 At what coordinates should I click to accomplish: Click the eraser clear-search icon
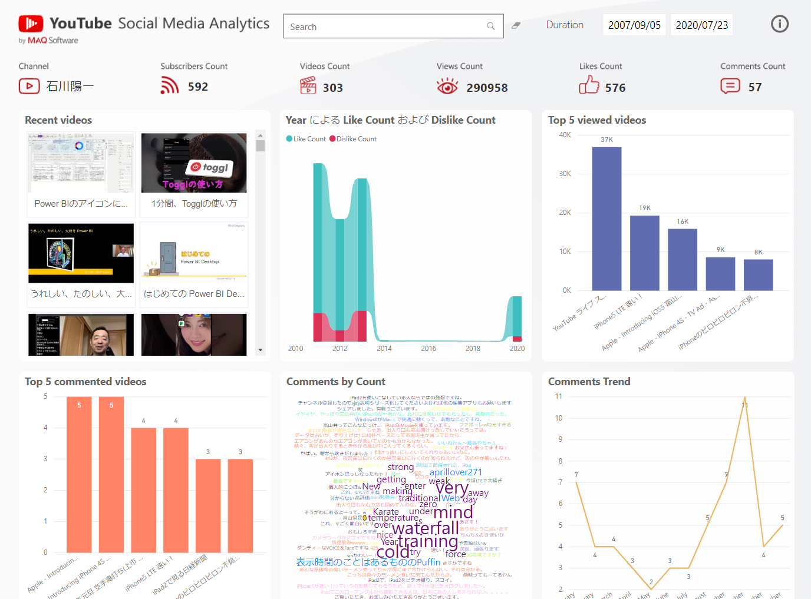click(516, 25)
